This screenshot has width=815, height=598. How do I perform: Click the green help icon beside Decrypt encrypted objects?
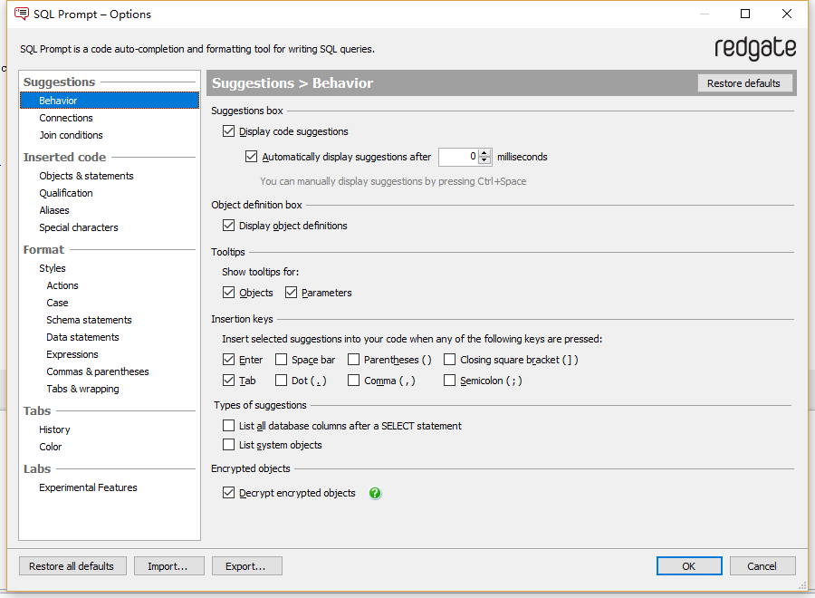click(x=375, y=493)
